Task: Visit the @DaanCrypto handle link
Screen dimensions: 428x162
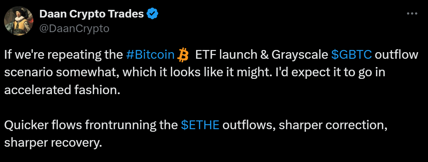Action: click(74, 28)
